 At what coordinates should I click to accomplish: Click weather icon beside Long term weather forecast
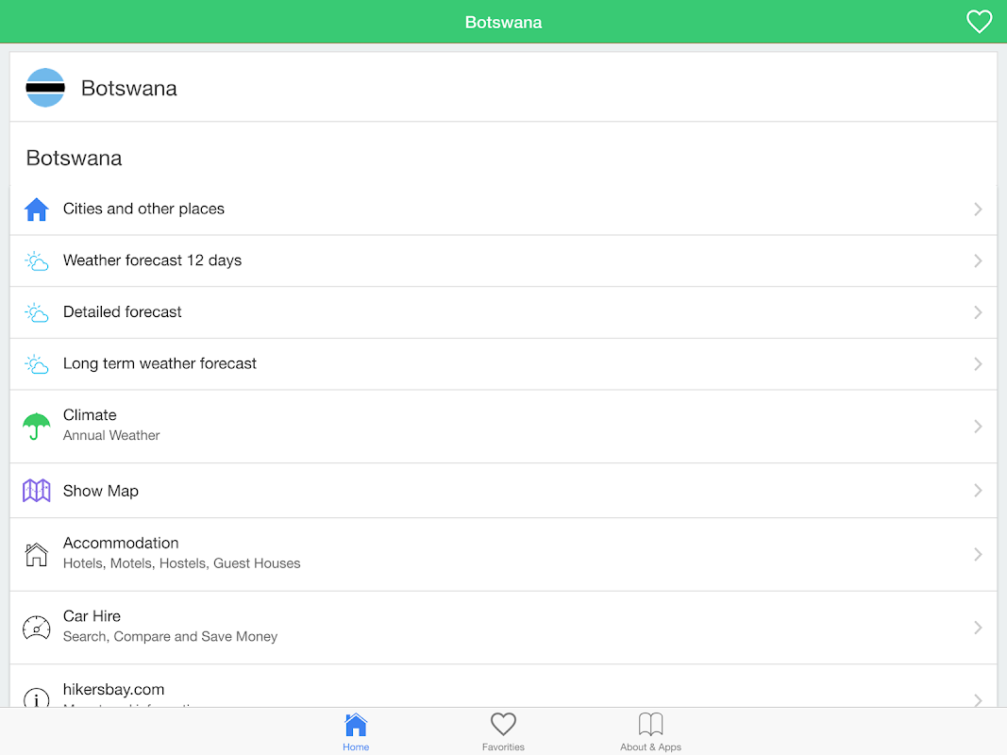(37, 364)
